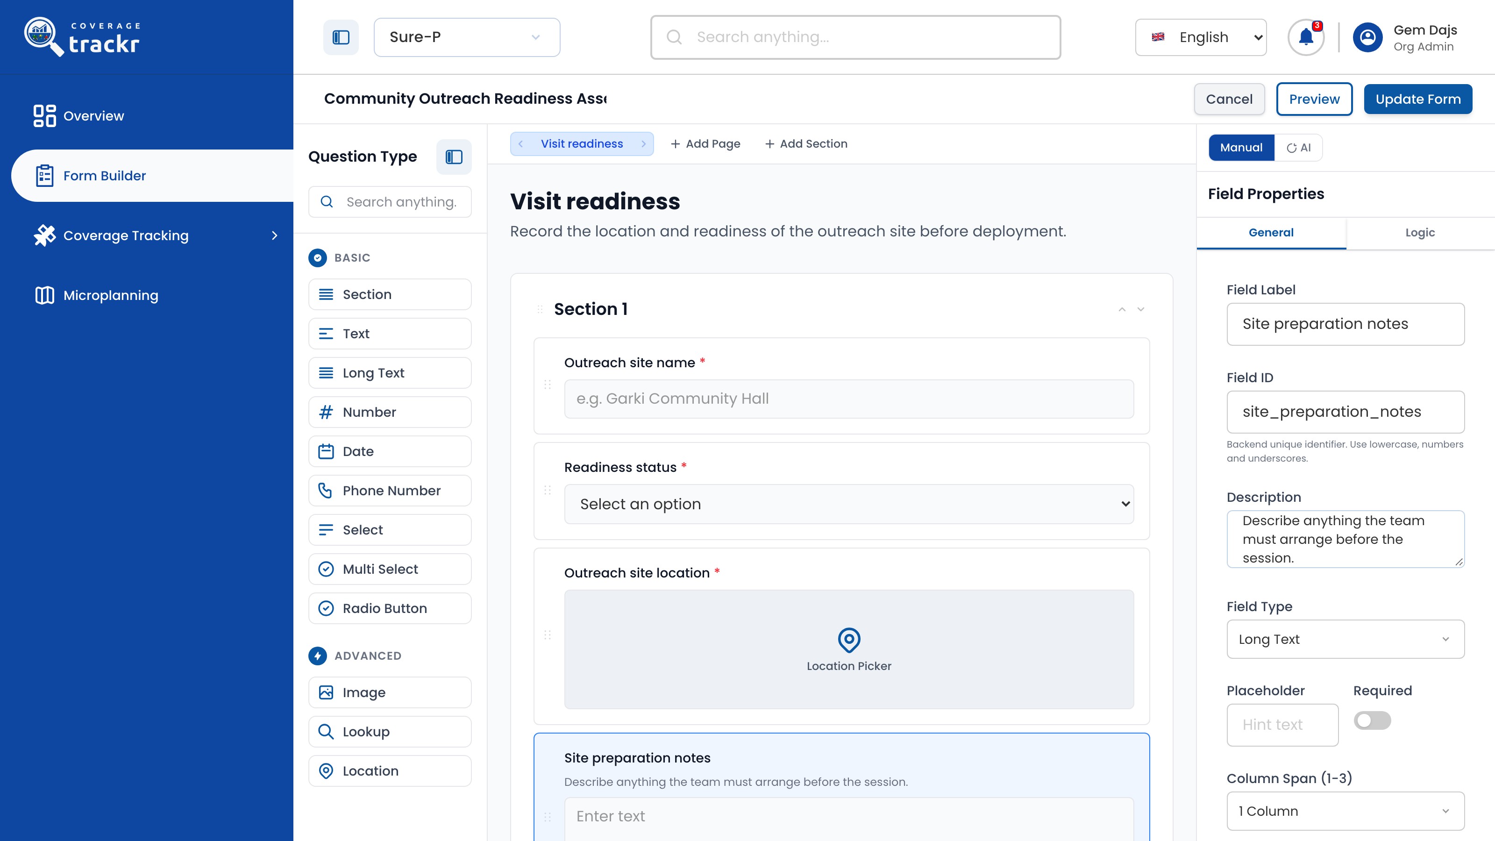The image size is (1495, 841).
Task: Move Section 1 up arrow
Action: point(1122,309)
